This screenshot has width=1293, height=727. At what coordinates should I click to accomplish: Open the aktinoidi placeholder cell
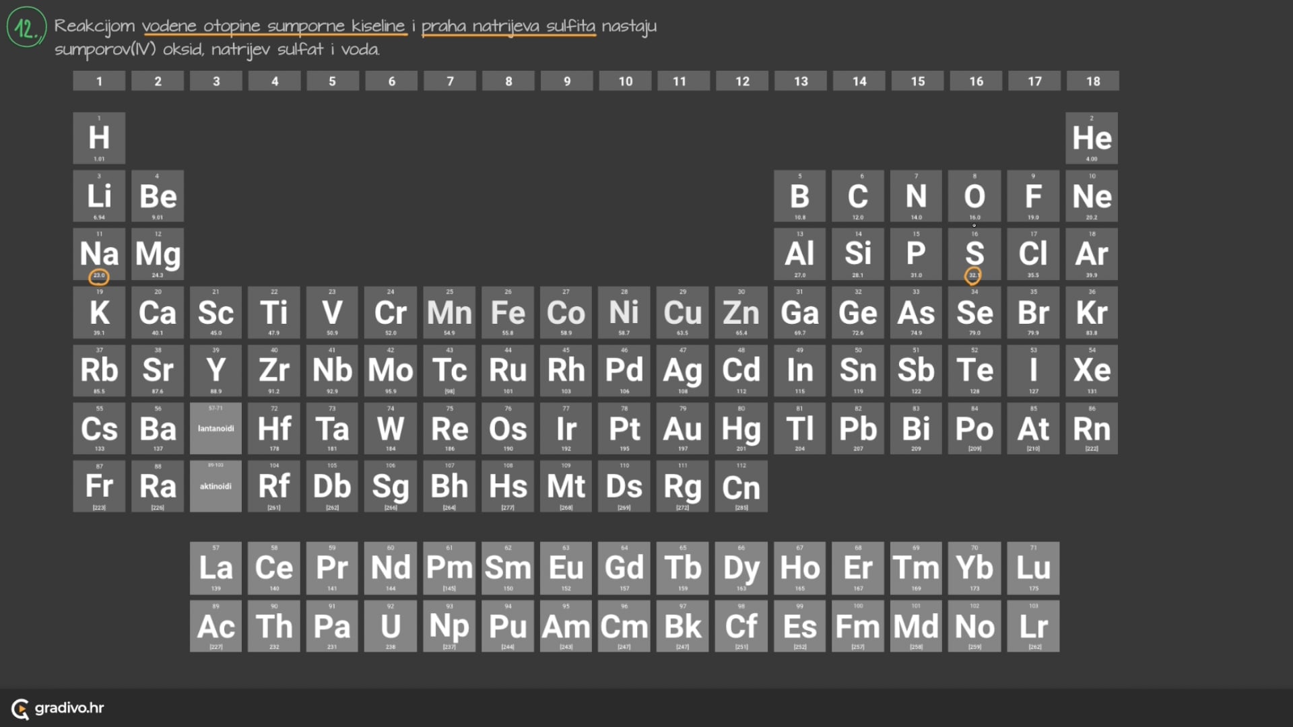point(215,487)
